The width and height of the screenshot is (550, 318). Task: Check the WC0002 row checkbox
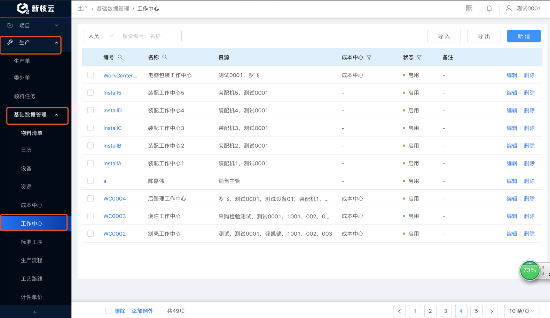pos(91,234)
